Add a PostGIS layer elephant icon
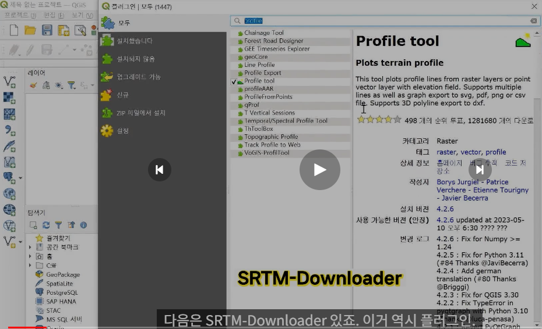This screenshot has width=542, height=329. coord(9,178)
